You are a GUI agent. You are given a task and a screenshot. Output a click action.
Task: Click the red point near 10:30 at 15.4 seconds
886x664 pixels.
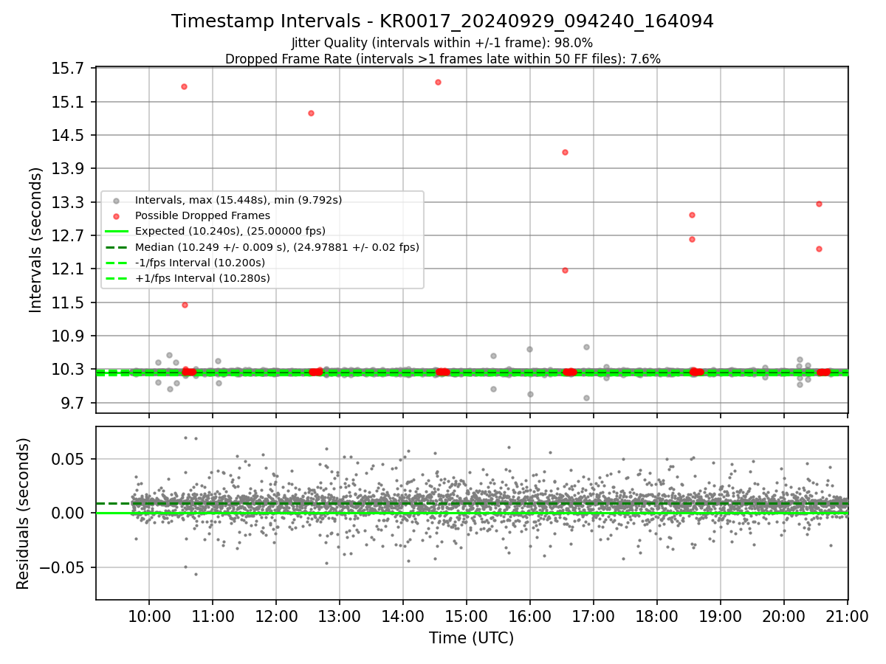click(x=184, y=86)
